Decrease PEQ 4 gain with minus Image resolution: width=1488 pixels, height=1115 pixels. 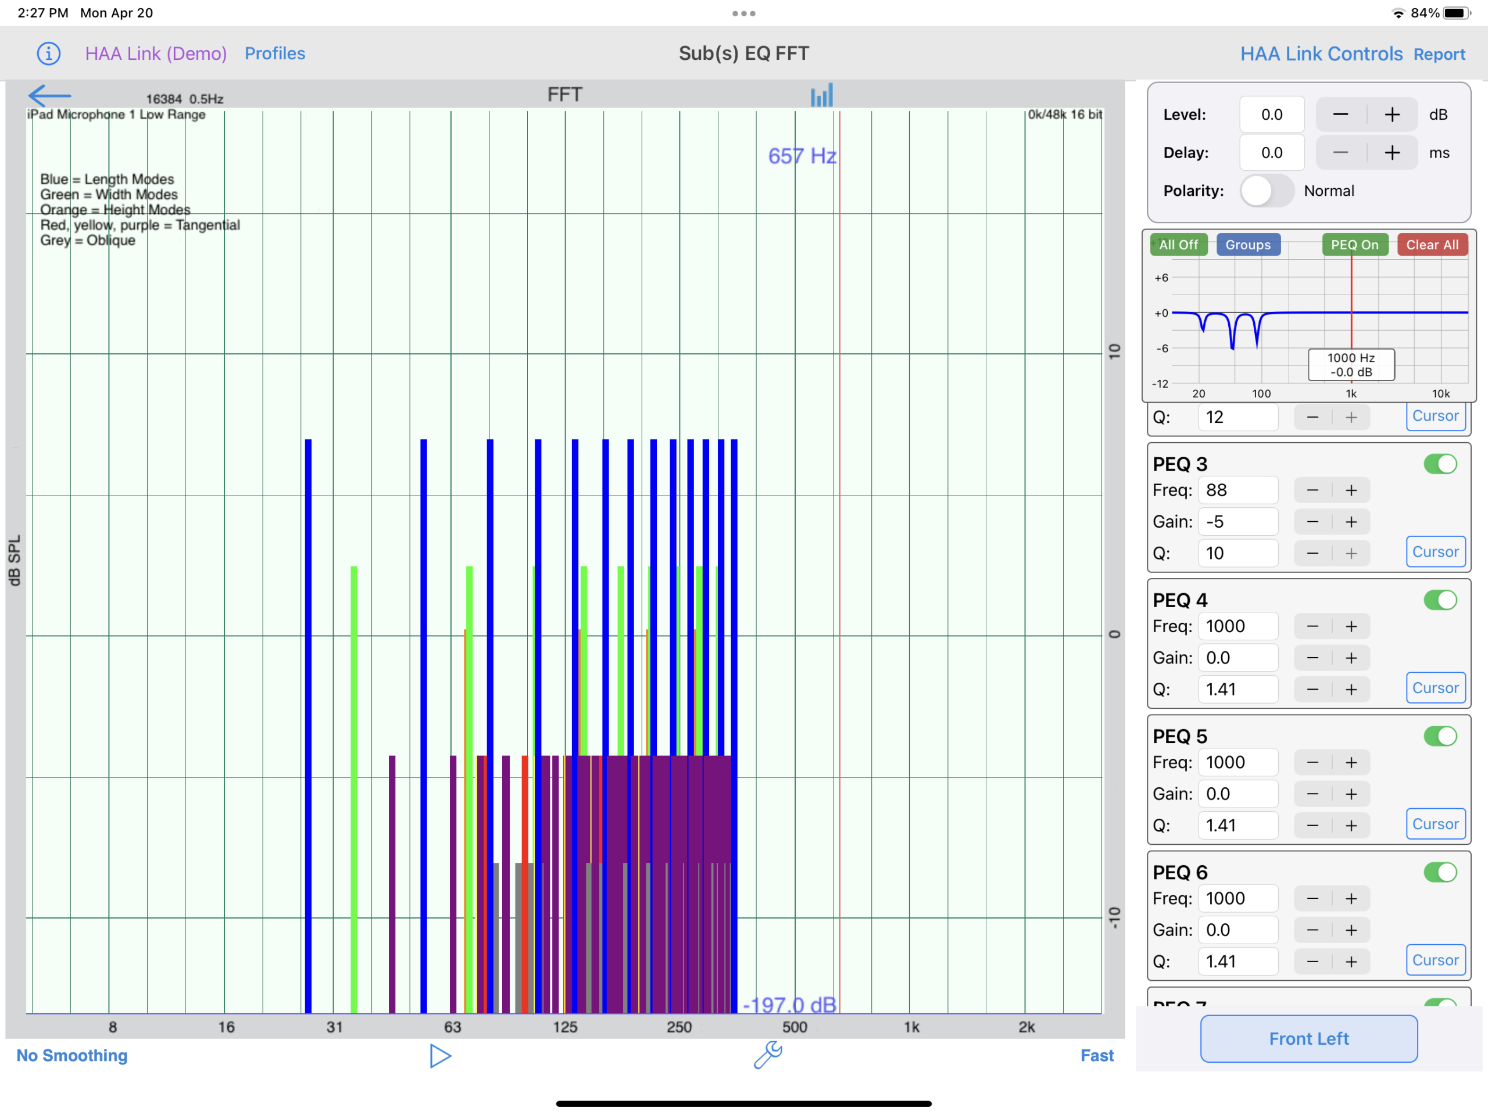(1312, 658)
